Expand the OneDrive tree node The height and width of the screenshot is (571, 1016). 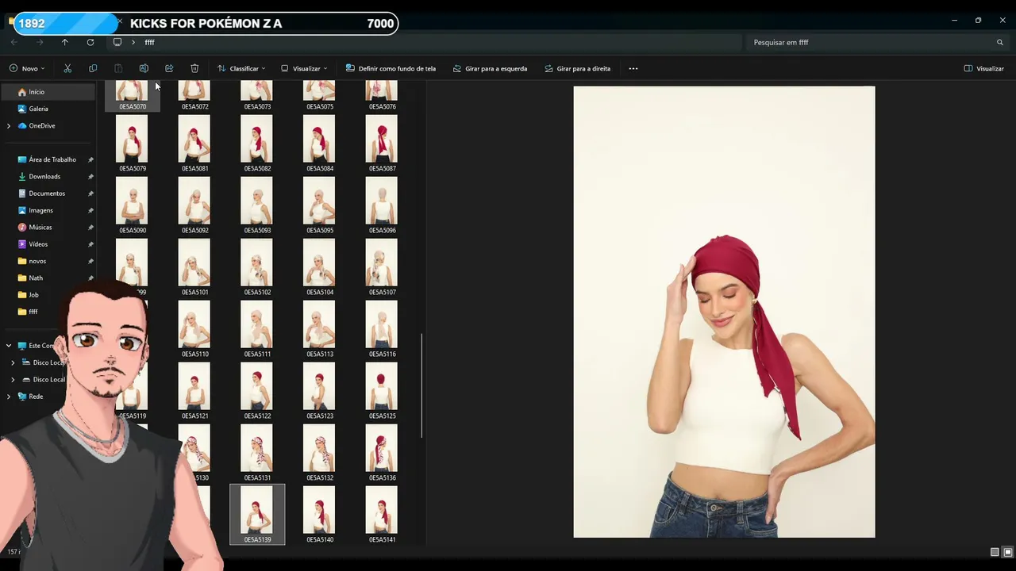point(9,125)
